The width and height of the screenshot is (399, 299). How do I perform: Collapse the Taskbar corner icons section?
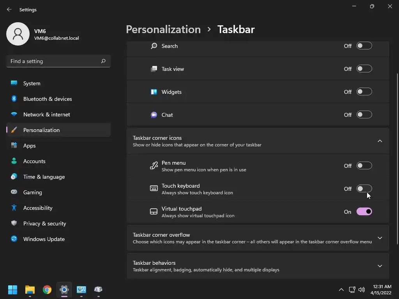380,141
